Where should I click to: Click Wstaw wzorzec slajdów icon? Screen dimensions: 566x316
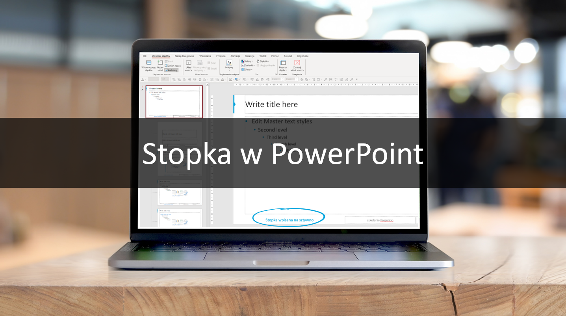tap(149, 65)
